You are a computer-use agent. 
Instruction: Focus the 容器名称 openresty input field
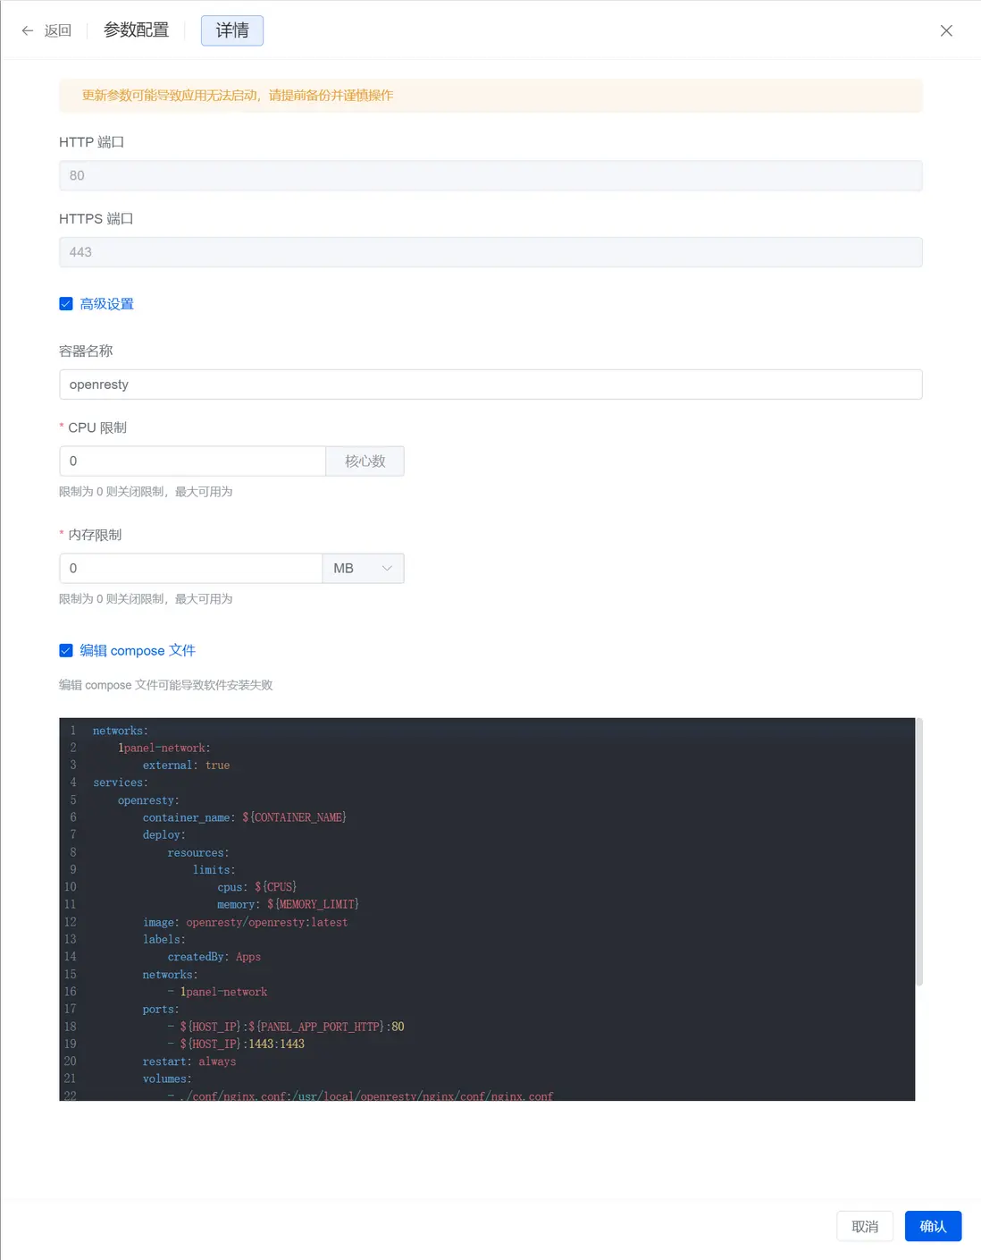pyautogui.click(x=490, y=385)
